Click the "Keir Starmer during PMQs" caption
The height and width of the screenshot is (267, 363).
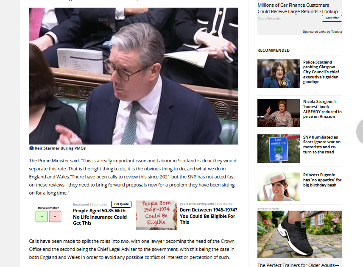coord(60,148)
